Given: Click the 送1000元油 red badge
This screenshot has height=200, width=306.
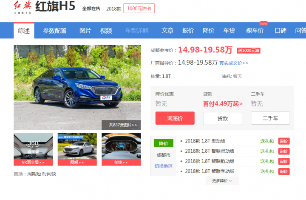Looking at the screenshot, I should (x=249, y=50).
